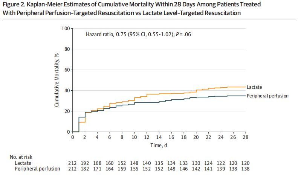Image resolution: width=298 pixels, height=175 pixels.
Task: Click the Peripheral perfusion curve label
Action: click(267, 96)
